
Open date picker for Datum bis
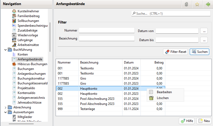[204, 40]
